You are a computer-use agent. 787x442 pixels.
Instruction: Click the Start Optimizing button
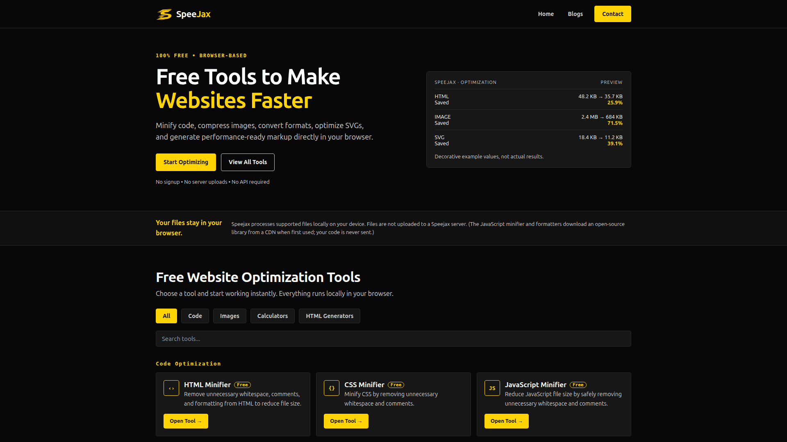(x=186, y=162)
